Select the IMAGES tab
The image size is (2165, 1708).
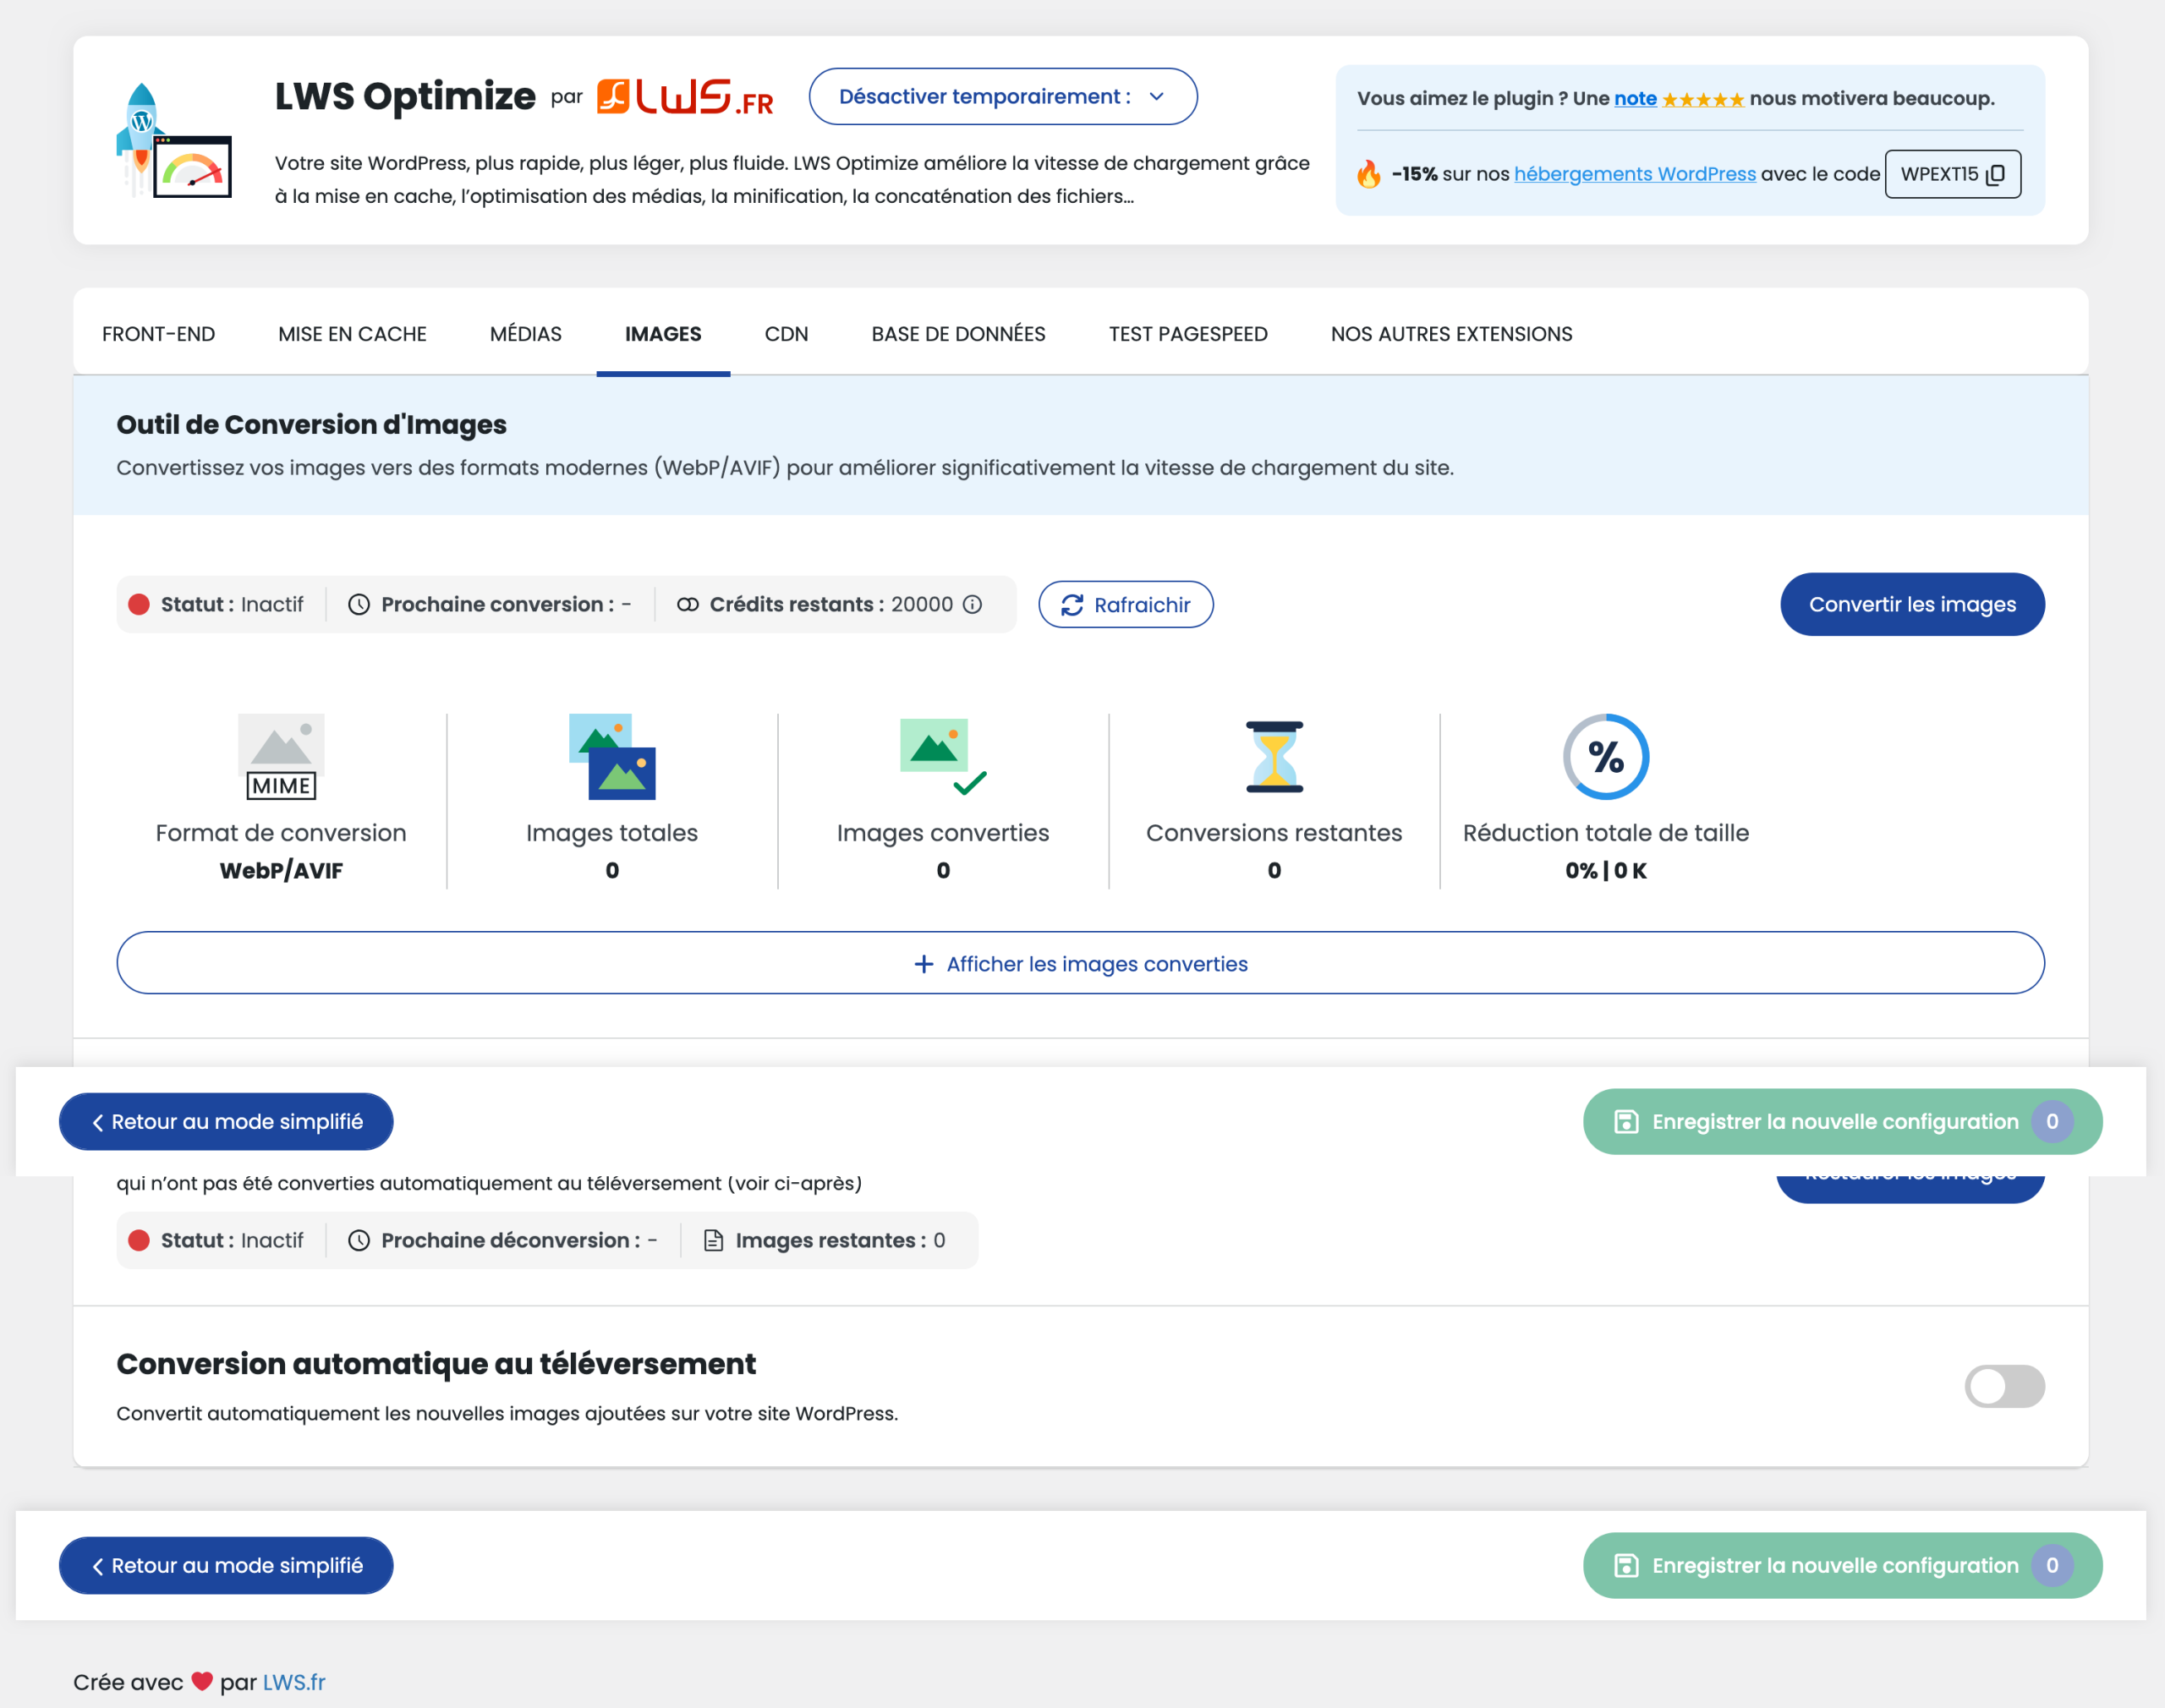pos(663,334)
